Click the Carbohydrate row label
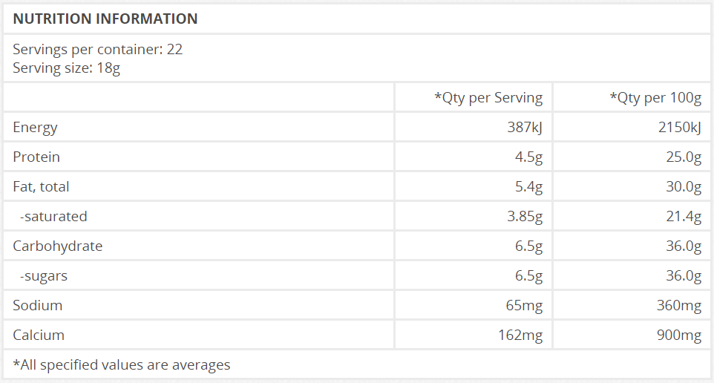 (57, 246)
